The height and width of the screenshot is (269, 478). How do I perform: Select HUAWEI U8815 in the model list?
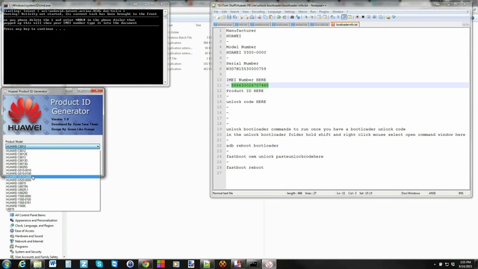click(x=53, y=183)
